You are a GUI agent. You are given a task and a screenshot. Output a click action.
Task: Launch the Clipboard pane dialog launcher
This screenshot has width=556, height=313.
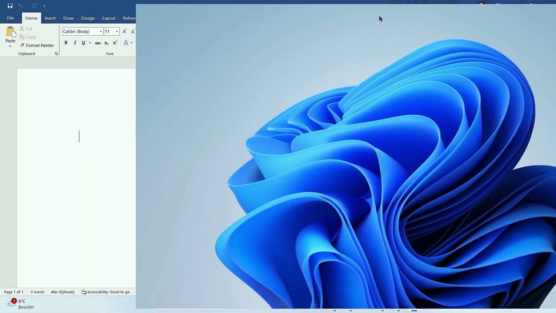click(x=56, y=54)
